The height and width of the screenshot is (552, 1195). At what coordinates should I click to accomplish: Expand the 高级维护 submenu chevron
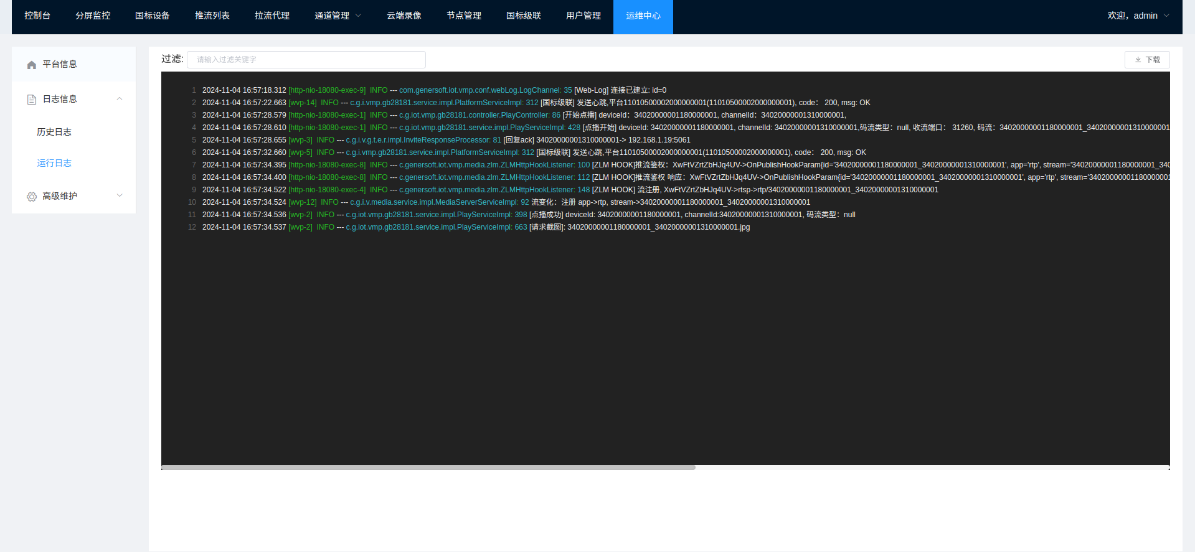(x=120, y=196)
